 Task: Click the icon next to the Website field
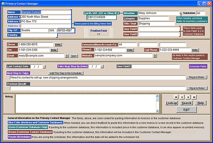(155, 56)
